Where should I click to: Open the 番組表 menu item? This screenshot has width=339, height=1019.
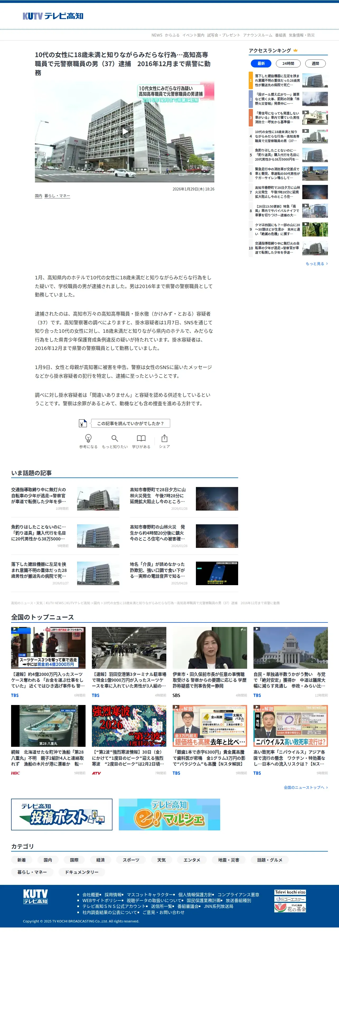pos(281,35)
